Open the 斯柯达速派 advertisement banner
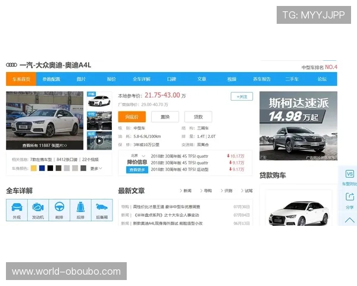Image resolution: width=357 pixels, height=286 pixels. pyautogui.click(x=298, y=125)
